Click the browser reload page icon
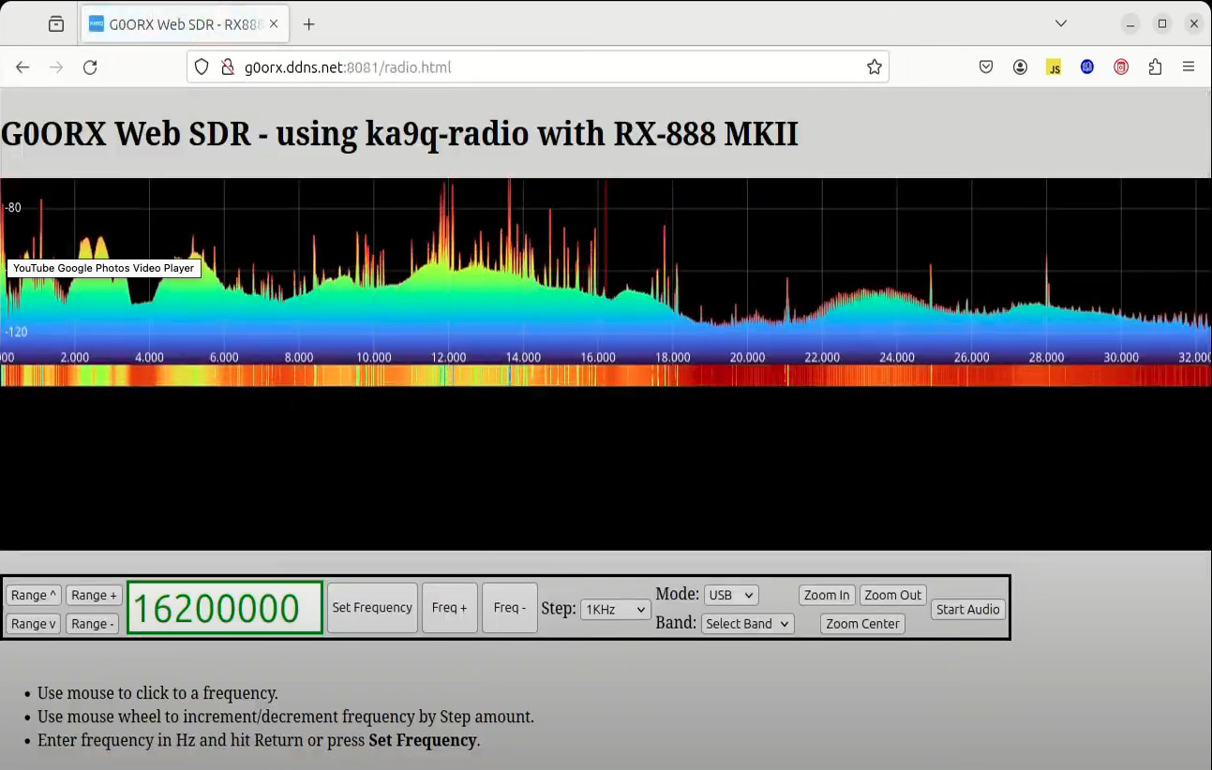Viewport: 1212px width, 770px height. tap(90, 67)
